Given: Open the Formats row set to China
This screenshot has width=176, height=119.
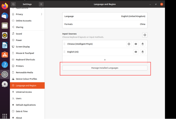Looking at the screenshot, I should click(x=105, y=24).
